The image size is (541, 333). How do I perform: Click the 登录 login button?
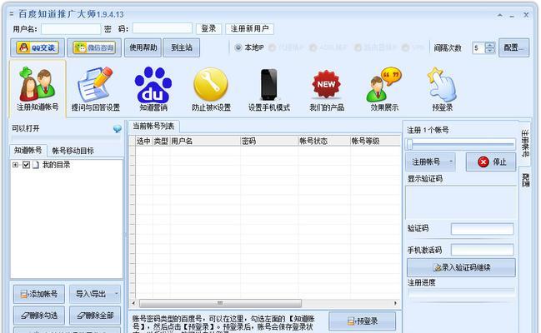[x=208, y=28]
